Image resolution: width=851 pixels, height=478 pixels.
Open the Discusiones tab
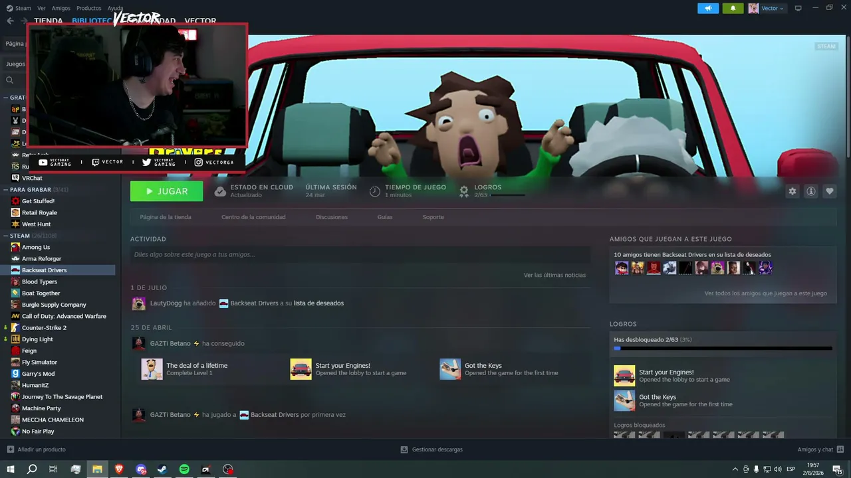click(332, 217)
